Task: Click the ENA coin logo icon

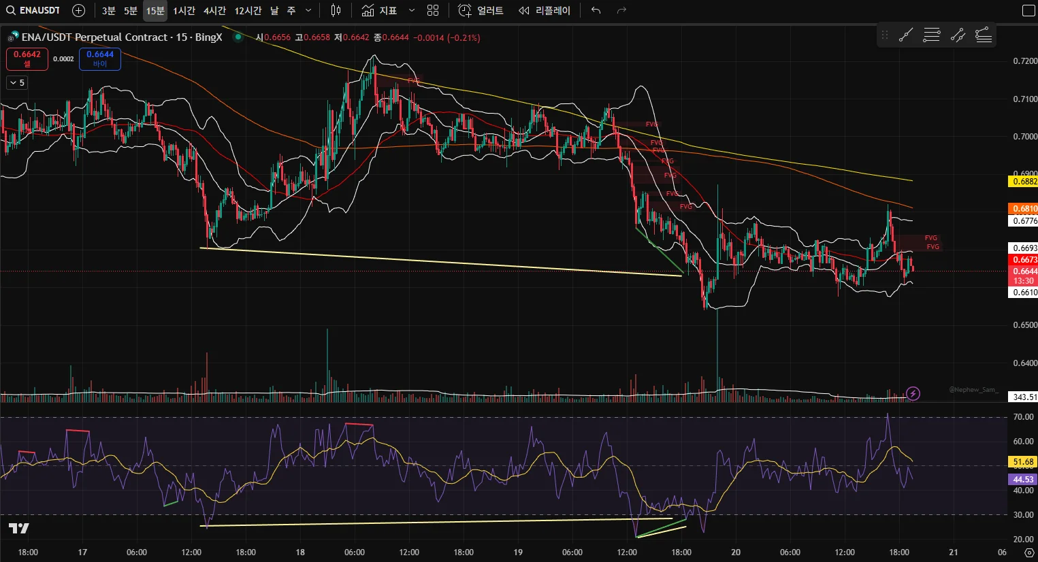Action: coord(13,37)
